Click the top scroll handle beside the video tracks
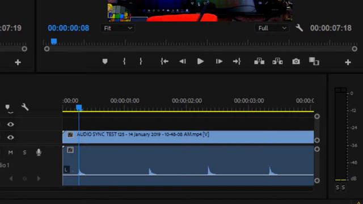363x204 pixels. 317,116
